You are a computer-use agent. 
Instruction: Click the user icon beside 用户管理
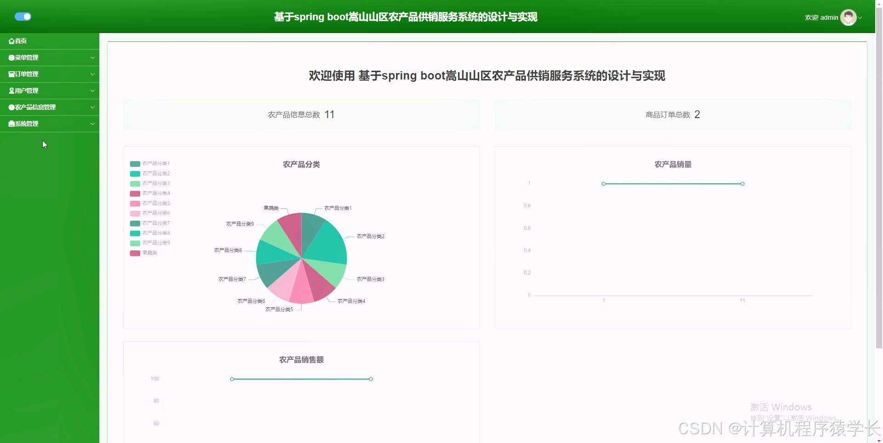pyautogui.click(x=11, y=91)
